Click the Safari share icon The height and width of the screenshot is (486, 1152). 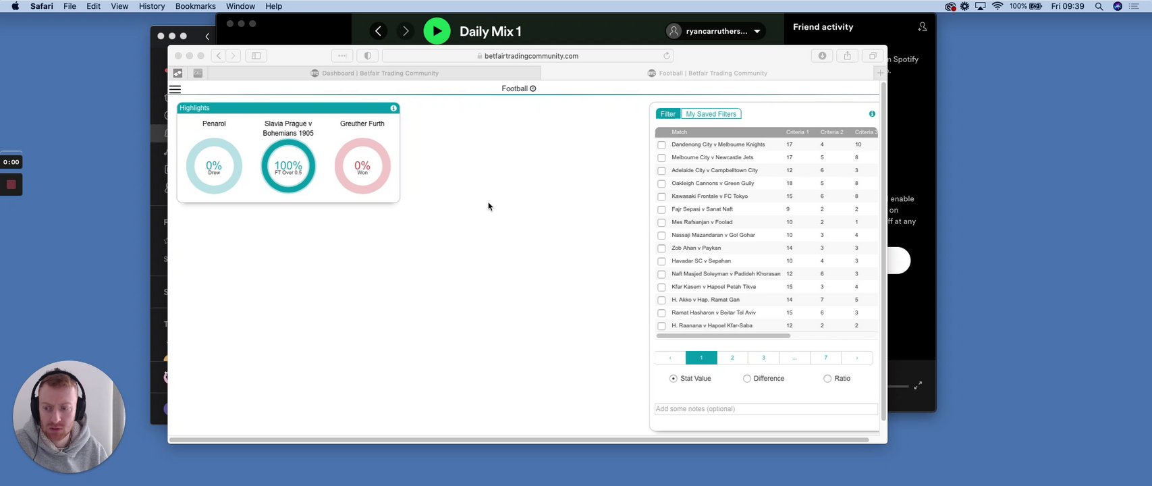(847, 56)
